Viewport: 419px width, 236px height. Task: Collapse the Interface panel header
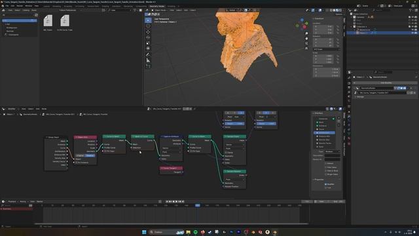[318, 113]
